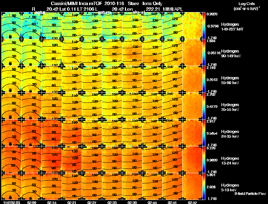Select the Hydrogen 13-24 keV label
The image size is (268, 204).
(x=230, y=161)
